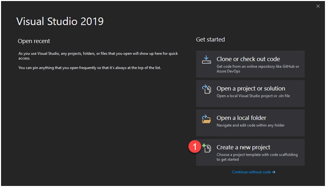Click the GitHub or Azure DevOps description text
326x187 pixels.
258,69
